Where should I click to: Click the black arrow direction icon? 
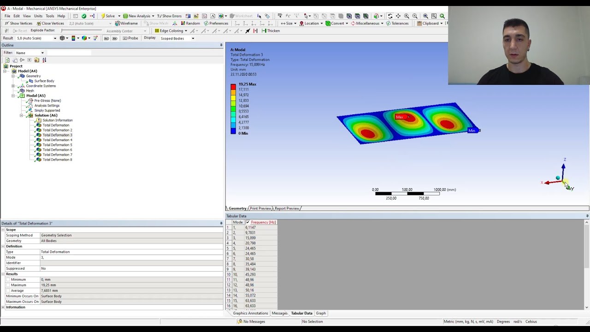[248, 31]
